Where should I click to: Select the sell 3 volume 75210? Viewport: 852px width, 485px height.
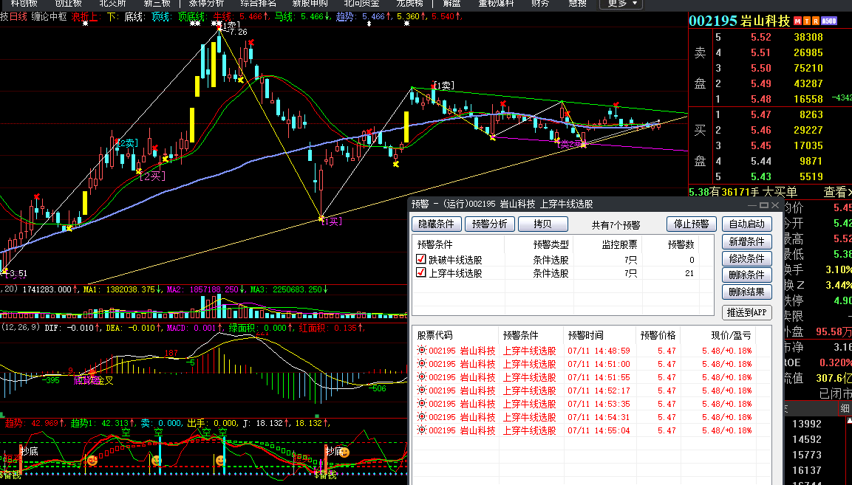pyautogui.click(x=808, y=68)
